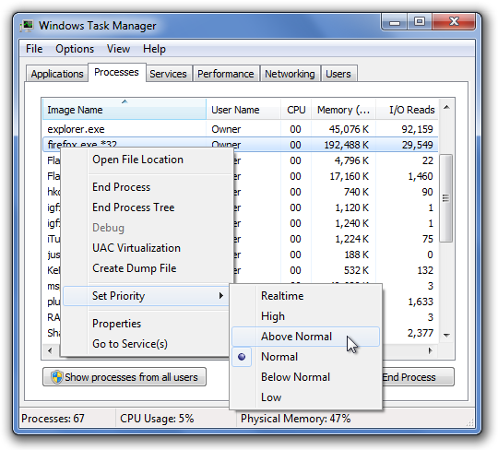Image resolution: width=498 pixels, height=450 pixels.
Task: Click Show processes from all users button
Action: coord(125,377)
